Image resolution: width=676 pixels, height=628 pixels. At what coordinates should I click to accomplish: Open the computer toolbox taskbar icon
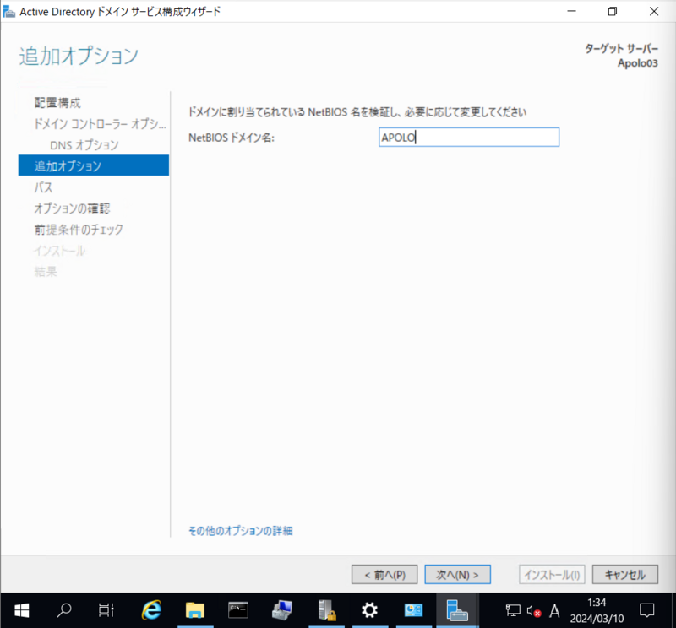point(282,610)
